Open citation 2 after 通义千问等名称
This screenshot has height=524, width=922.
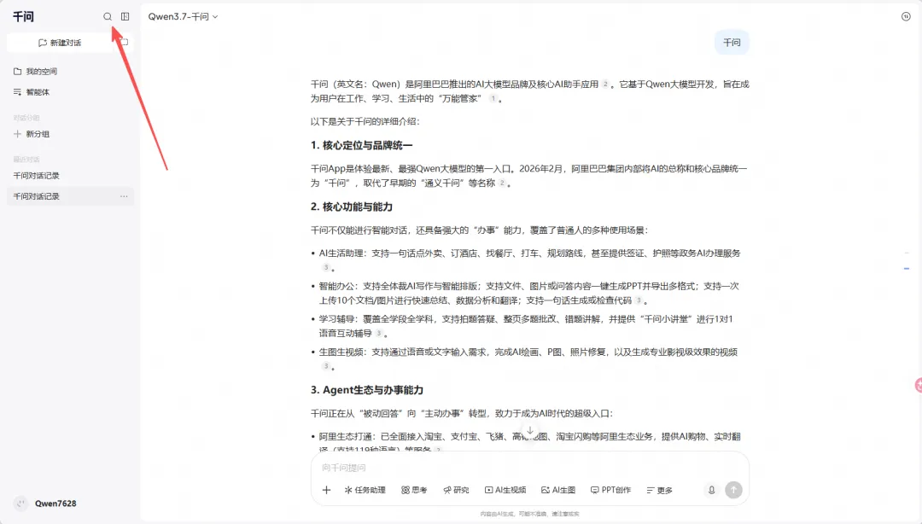pos(502,183)
